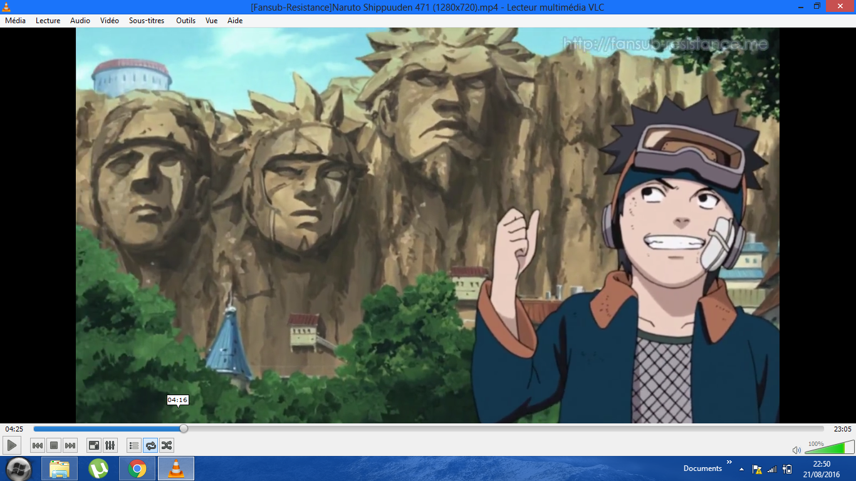Open the Sous-titres menu
The height and width of the screenshot is (481, 856).
click(x=147, y=21)
